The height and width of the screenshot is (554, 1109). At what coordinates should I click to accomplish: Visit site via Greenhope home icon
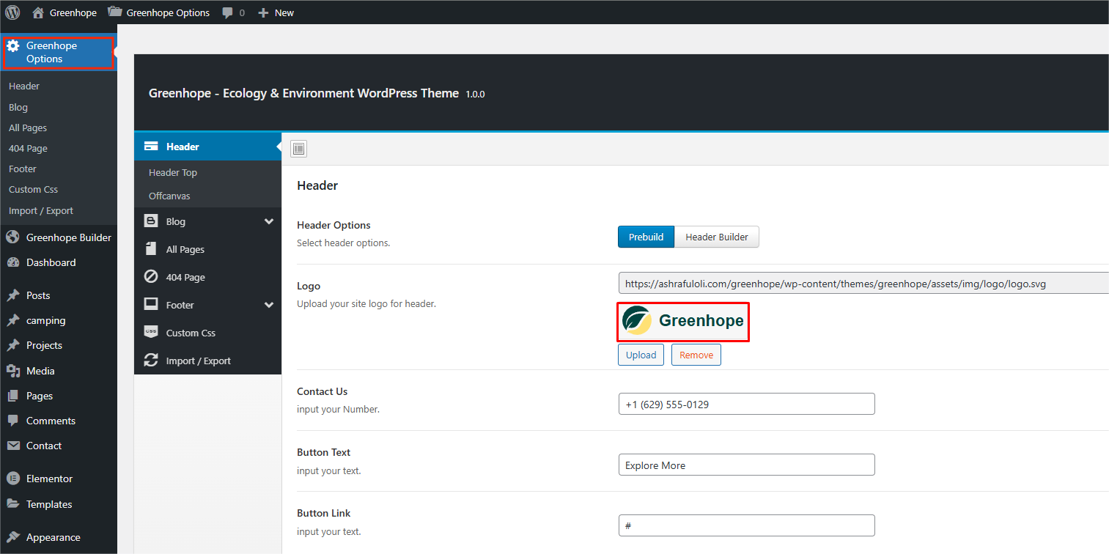[39, 12]
